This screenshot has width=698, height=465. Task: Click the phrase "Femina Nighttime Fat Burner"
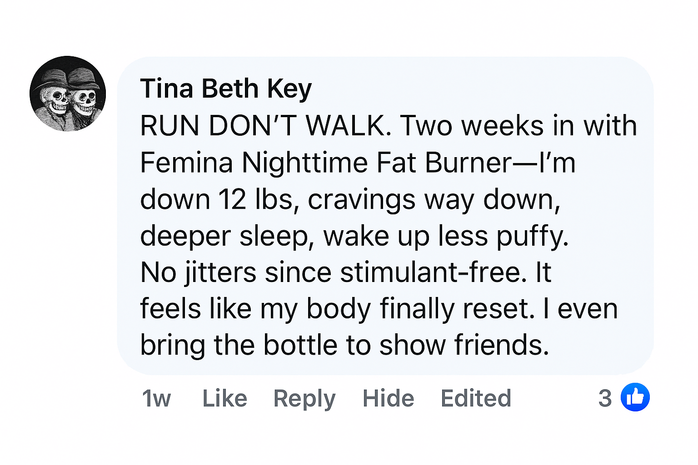point(326,163)
